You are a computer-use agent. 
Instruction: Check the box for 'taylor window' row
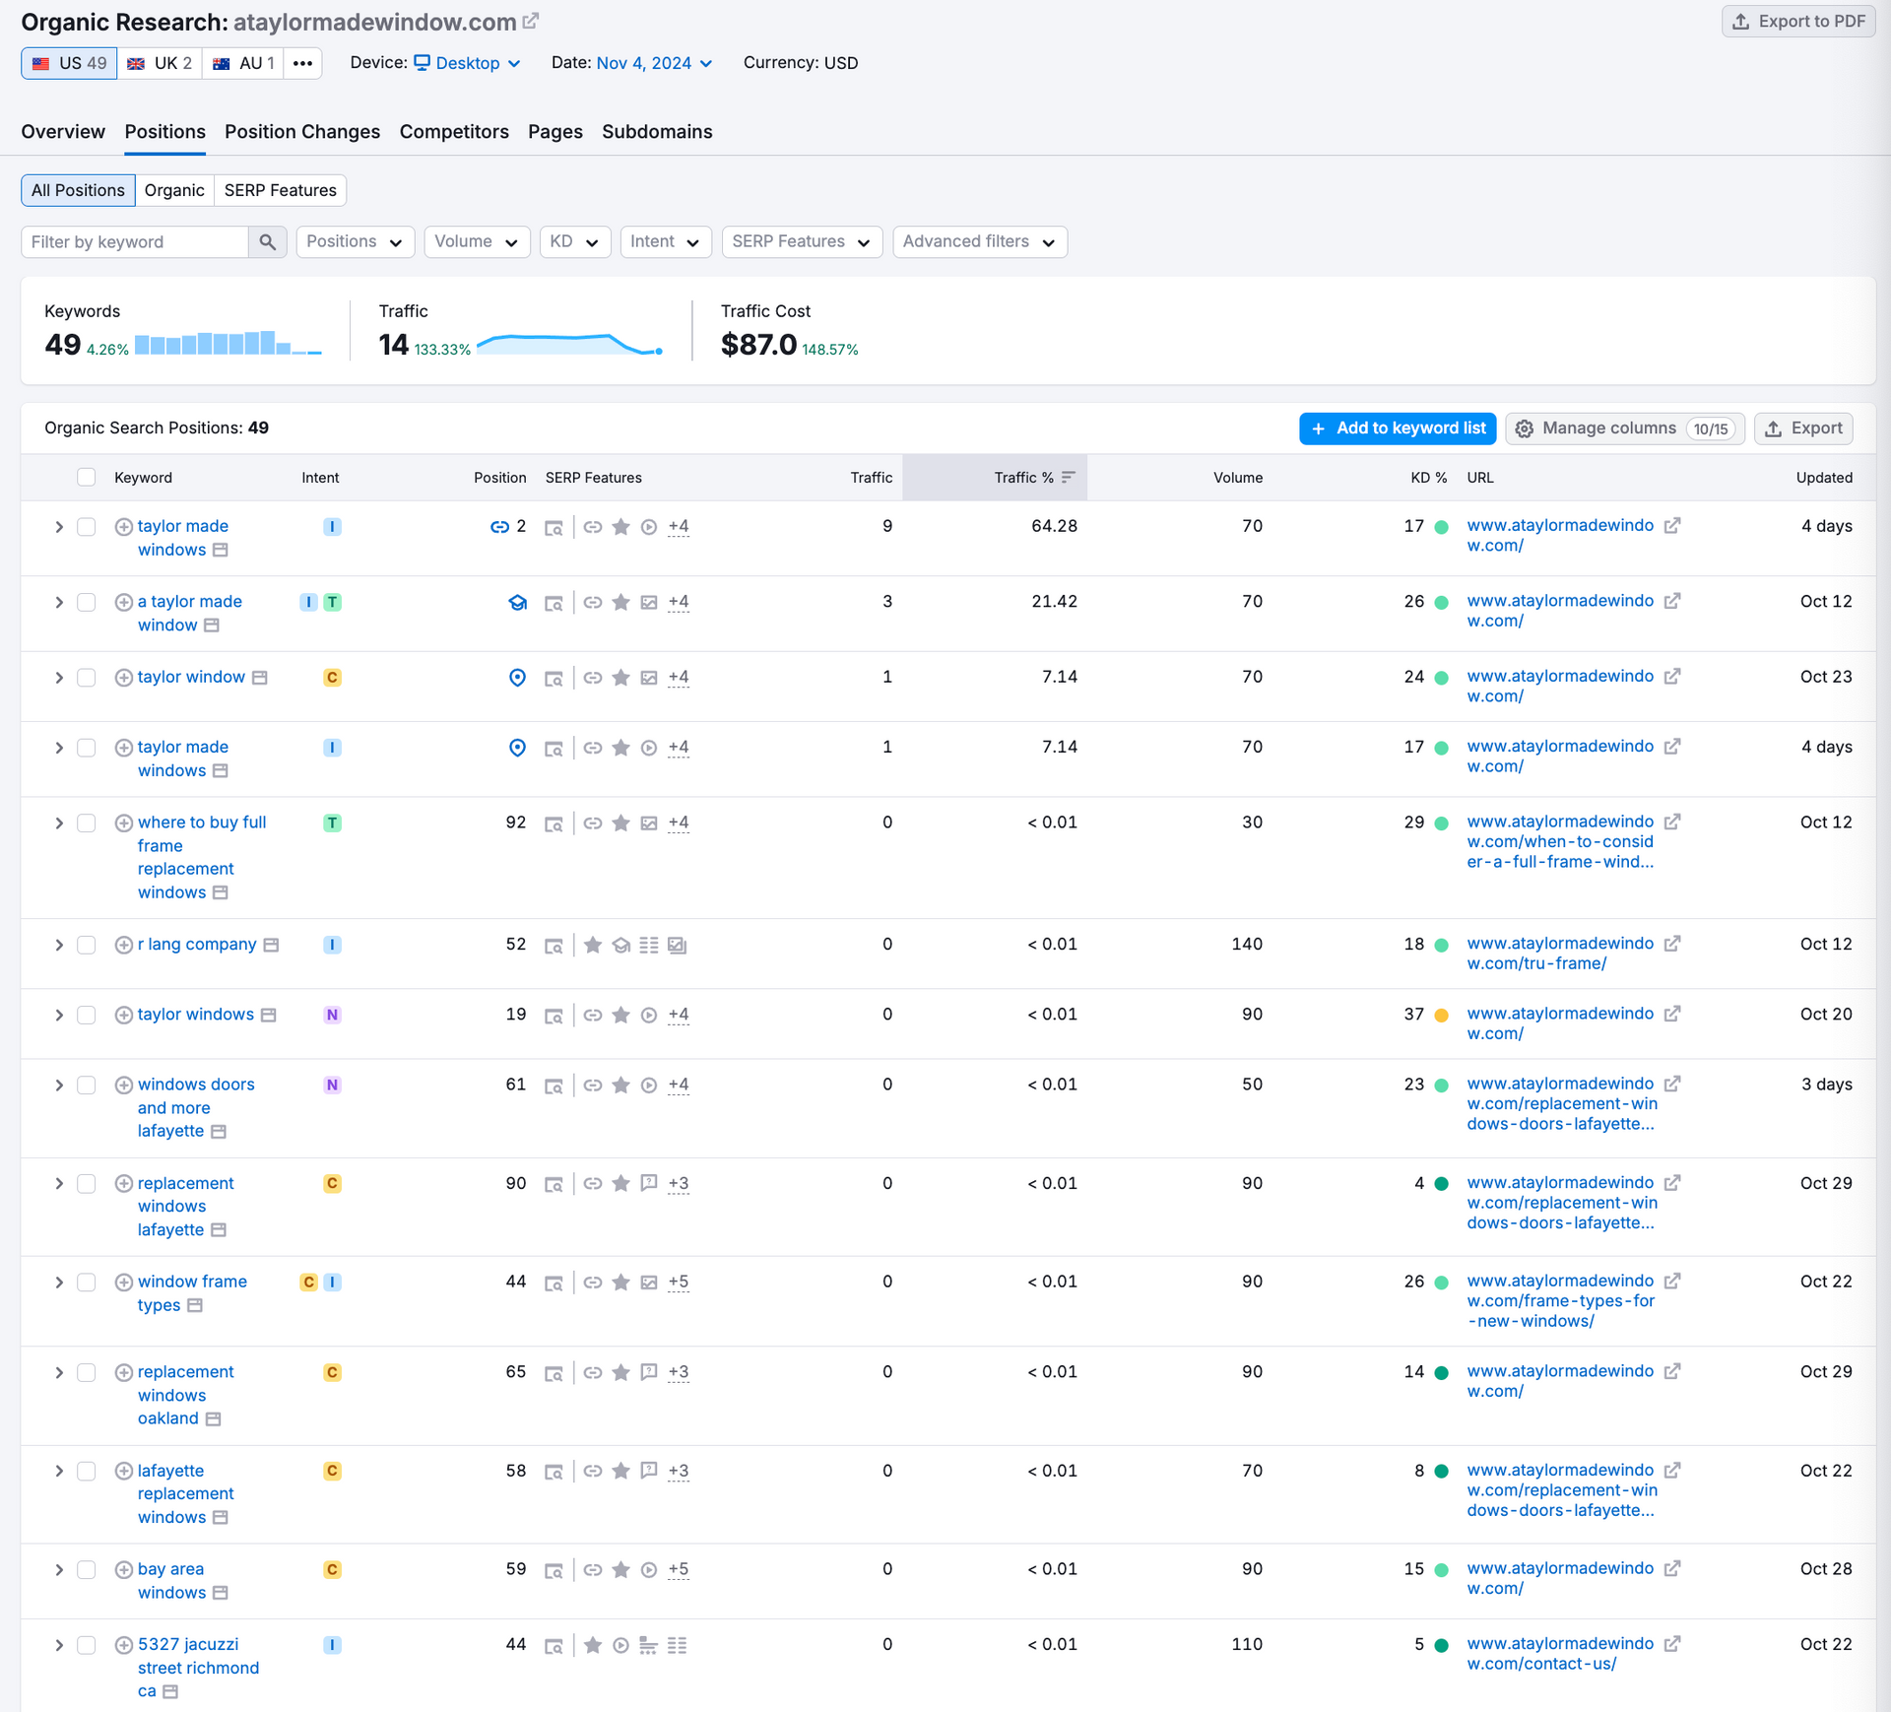pos(87,678)
